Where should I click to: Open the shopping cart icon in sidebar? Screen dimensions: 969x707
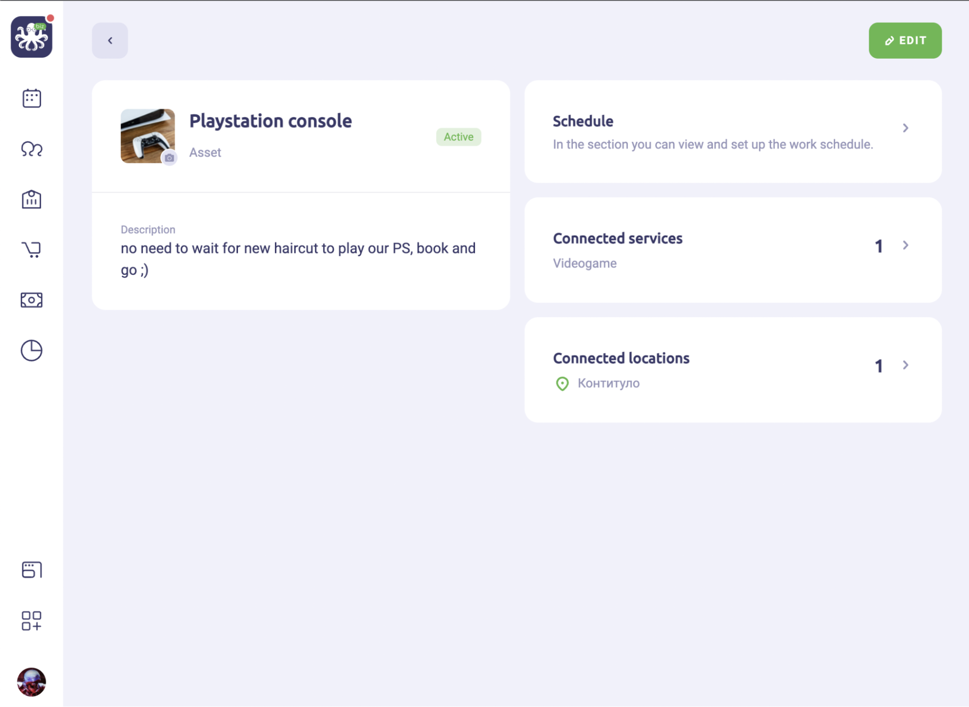(32, 250)
